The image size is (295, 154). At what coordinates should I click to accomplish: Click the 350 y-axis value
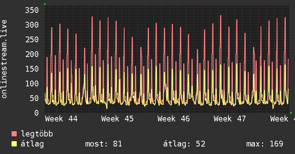(32, 10)
